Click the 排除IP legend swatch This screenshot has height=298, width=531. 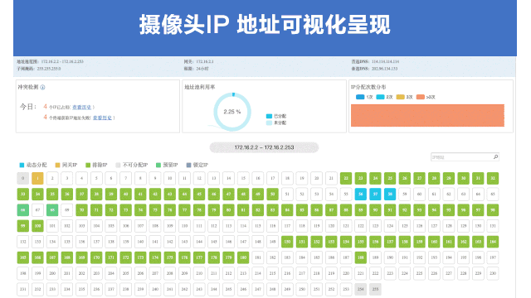click(x=88, y=165)
